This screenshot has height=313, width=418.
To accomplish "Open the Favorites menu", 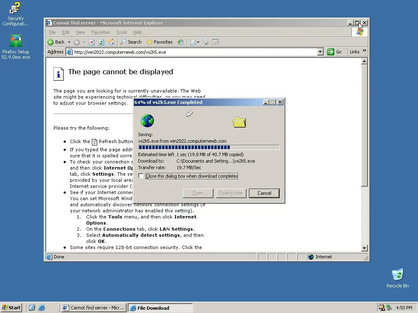I will [x=100, y=32].
